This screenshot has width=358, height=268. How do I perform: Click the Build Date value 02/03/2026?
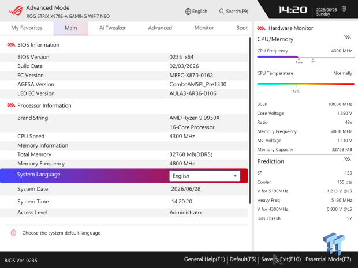click(184, 66)
